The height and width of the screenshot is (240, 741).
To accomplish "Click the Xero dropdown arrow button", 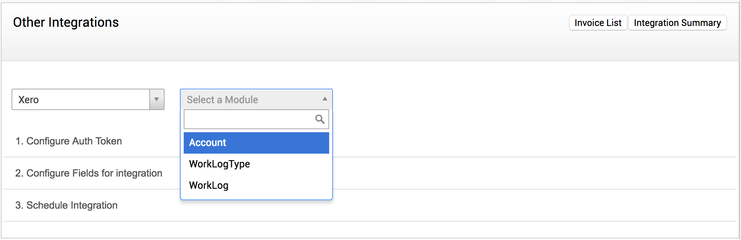I will [157, 99].
